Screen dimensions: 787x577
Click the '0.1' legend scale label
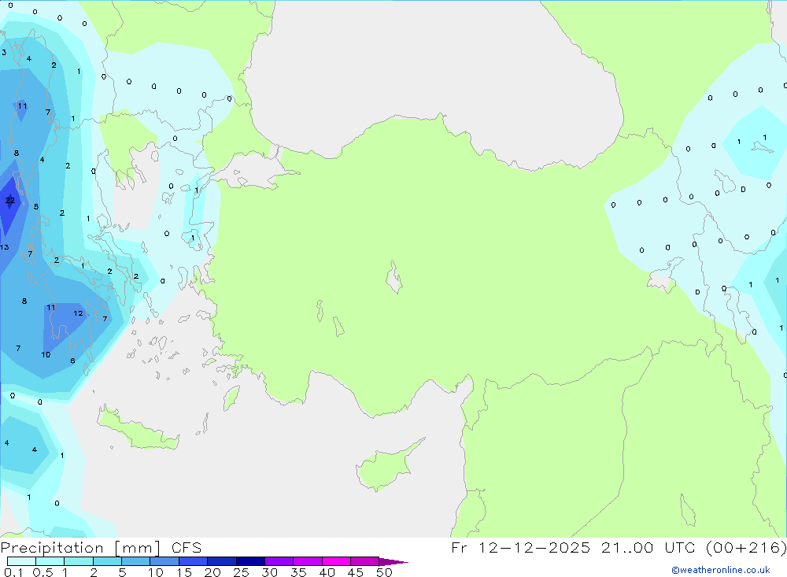tap(13, 572)
